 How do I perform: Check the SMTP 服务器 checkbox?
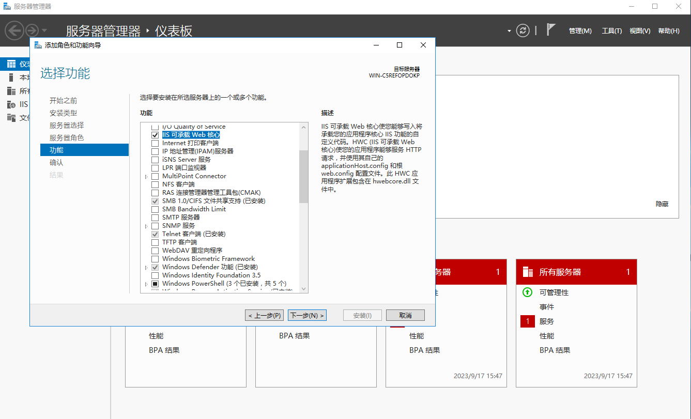point(155,218)
